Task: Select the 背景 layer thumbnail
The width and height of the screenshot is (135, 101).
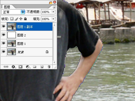Action: (12, 52)
